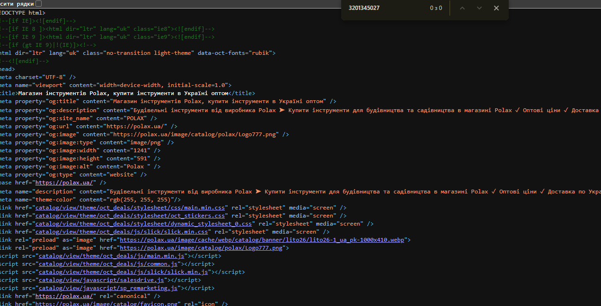Click the search match count "0 з 0"
601x306 pixels.
pyautogui.click(x=436, y=8)
